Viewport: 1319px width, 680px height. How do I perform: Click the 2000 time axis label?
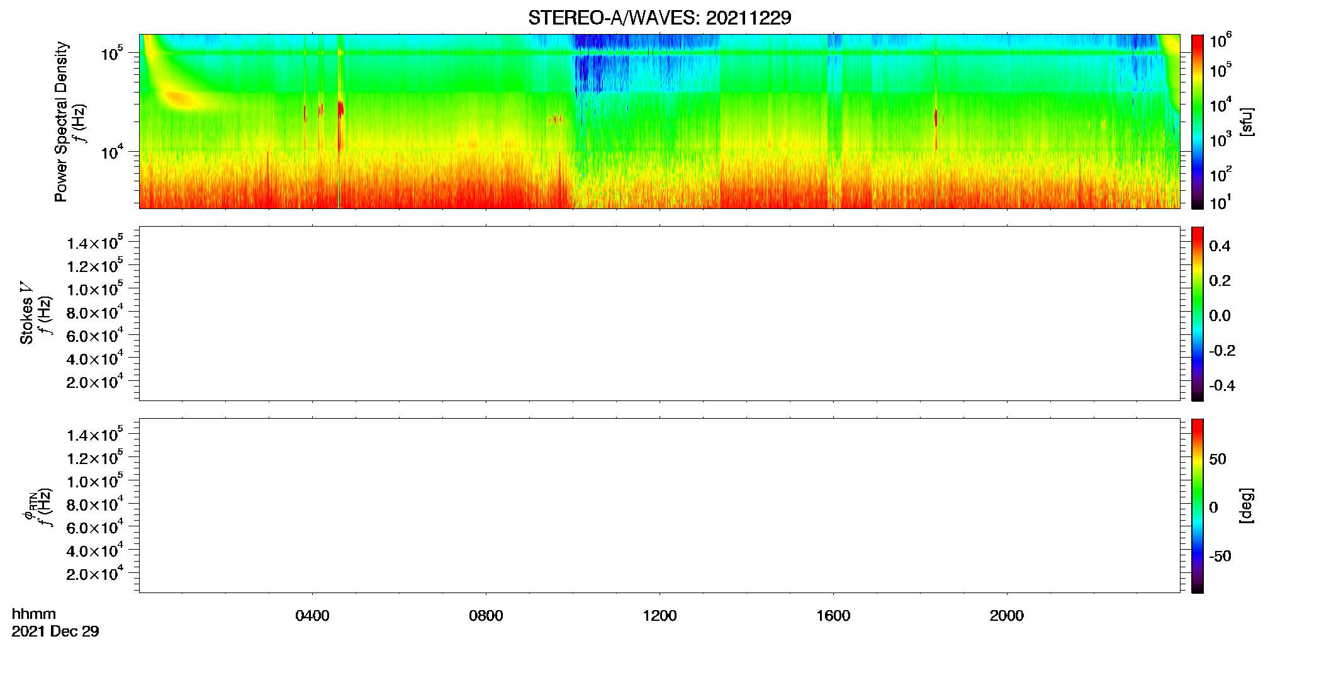click(1006, 616)
